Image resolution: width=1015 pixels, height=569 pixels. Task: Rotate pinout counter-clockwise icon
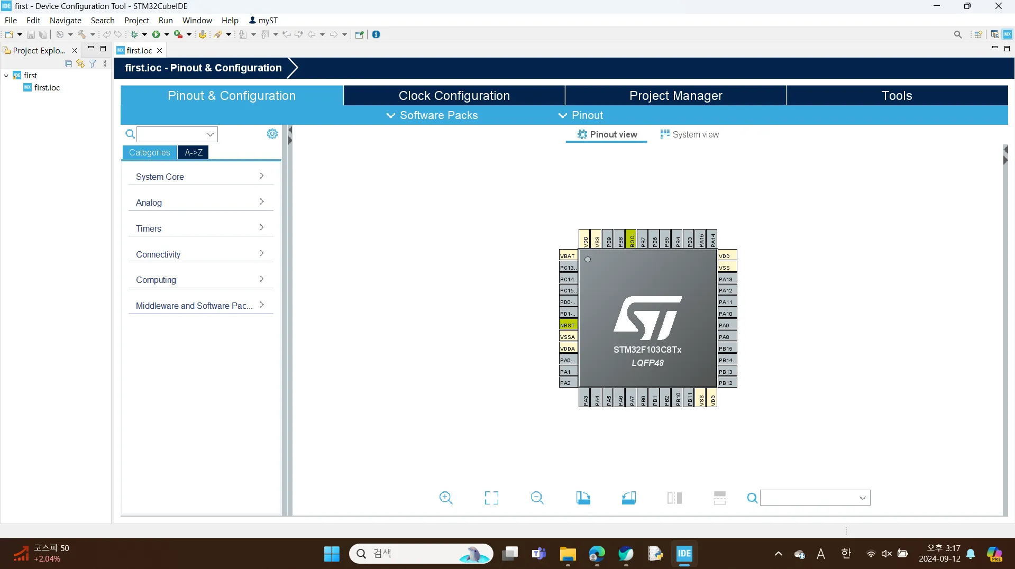pos(628,498)
